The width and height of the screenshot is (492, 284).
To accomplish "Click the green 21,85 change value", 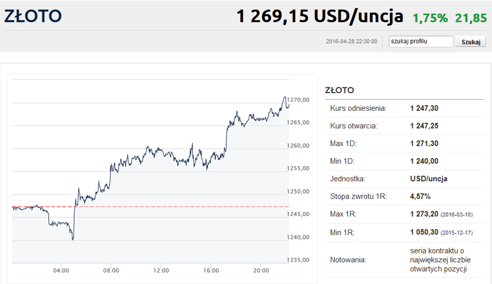I will tap(471, 18).
